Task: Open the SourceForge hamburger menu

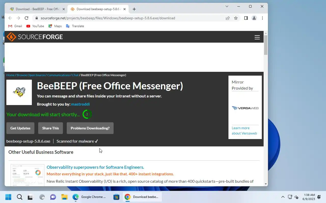Action: (x=257, y=37)
